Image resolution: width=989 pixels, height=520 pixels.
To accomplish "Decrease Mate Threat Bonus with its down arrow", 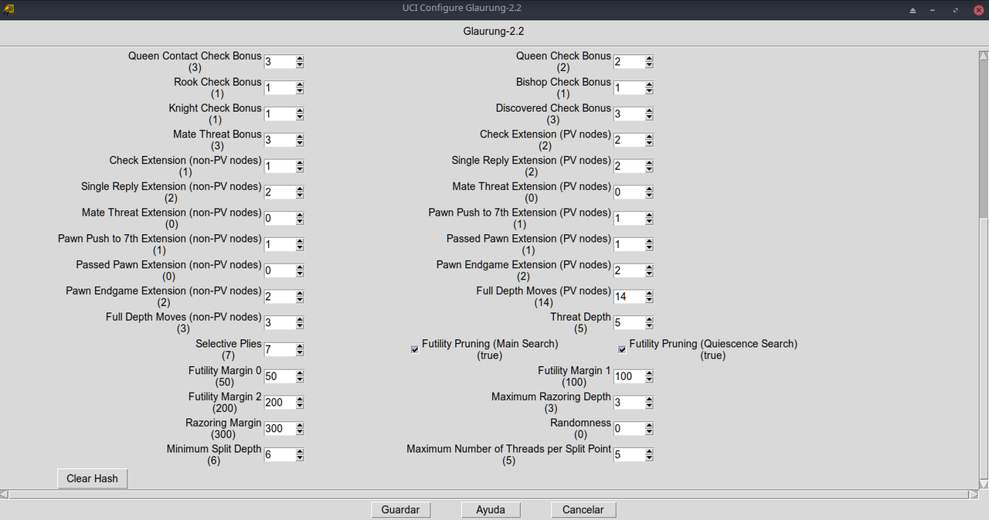I will coord(300,144).
